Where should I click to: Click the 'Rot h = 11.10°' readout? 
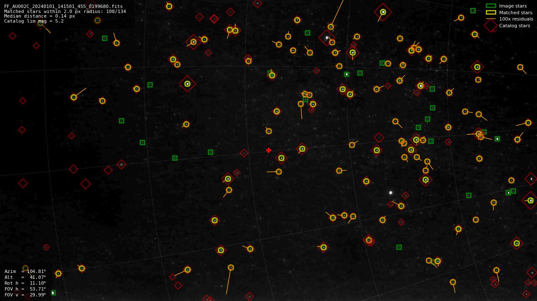click(25, 283)
